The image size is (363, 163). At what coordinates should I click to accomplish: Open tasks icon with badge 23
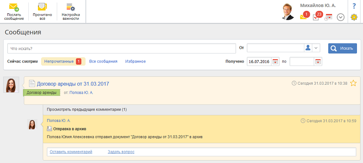pyautogui.click(x=317, y=17)
